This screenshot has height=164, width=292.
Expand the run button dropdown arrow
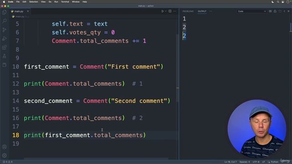166,11
